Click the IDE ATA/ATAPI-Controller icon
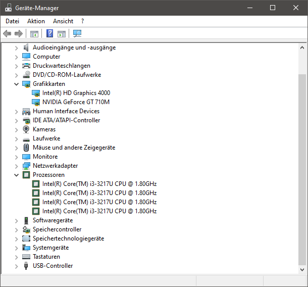This screenshot has width=308, height=287. (x=26, y=120)
